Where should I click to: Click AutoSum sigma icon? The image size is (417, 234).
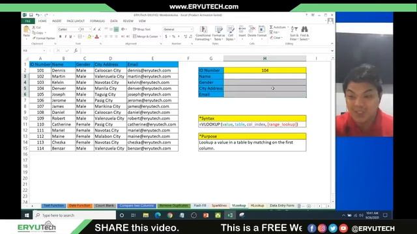click(x=271, y=27)
